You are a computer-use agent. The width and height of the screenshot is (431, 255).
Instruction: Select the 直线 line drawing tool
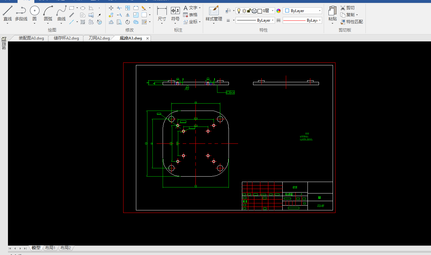[x=8, y=13]
